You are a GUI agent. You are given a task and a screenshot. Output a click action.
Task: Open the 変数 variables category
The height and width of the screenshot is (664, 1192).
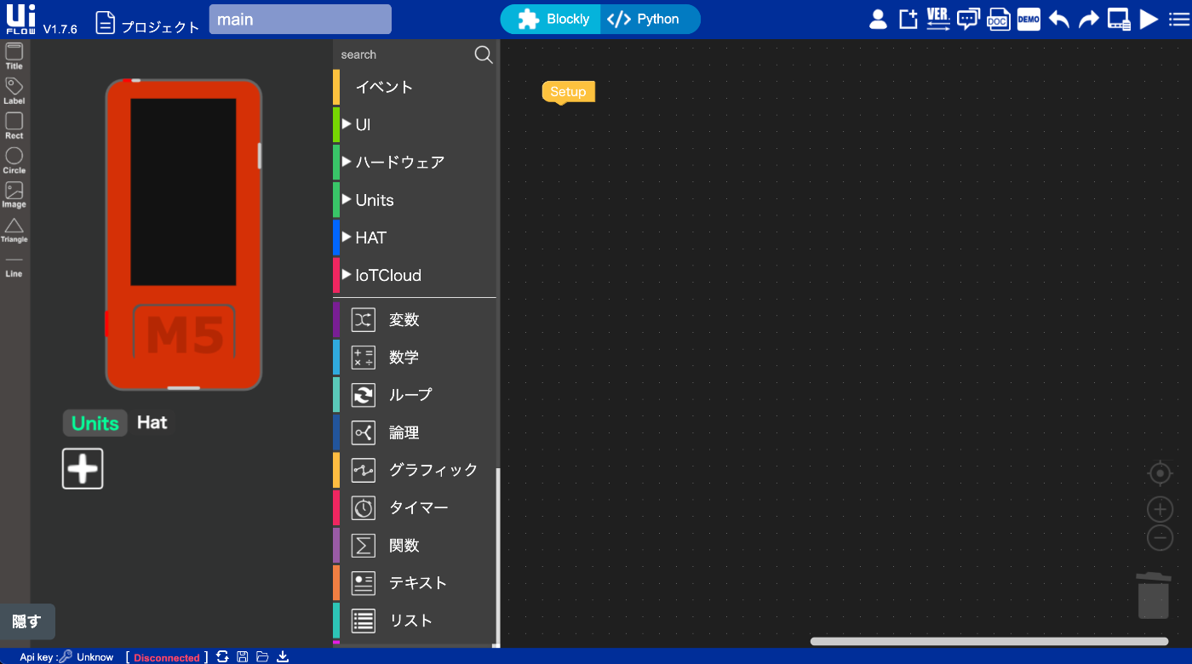coord(414,319)
